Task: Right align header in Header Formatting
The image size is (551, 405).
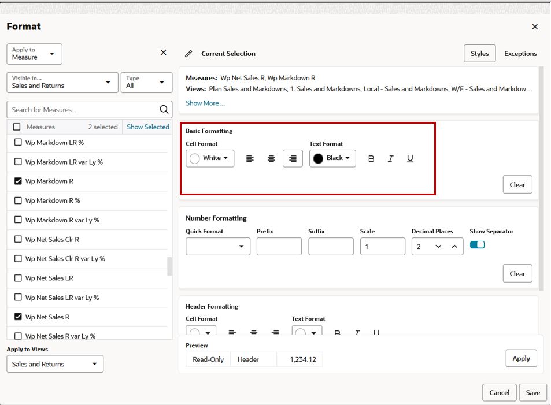Action: (275, 332)
